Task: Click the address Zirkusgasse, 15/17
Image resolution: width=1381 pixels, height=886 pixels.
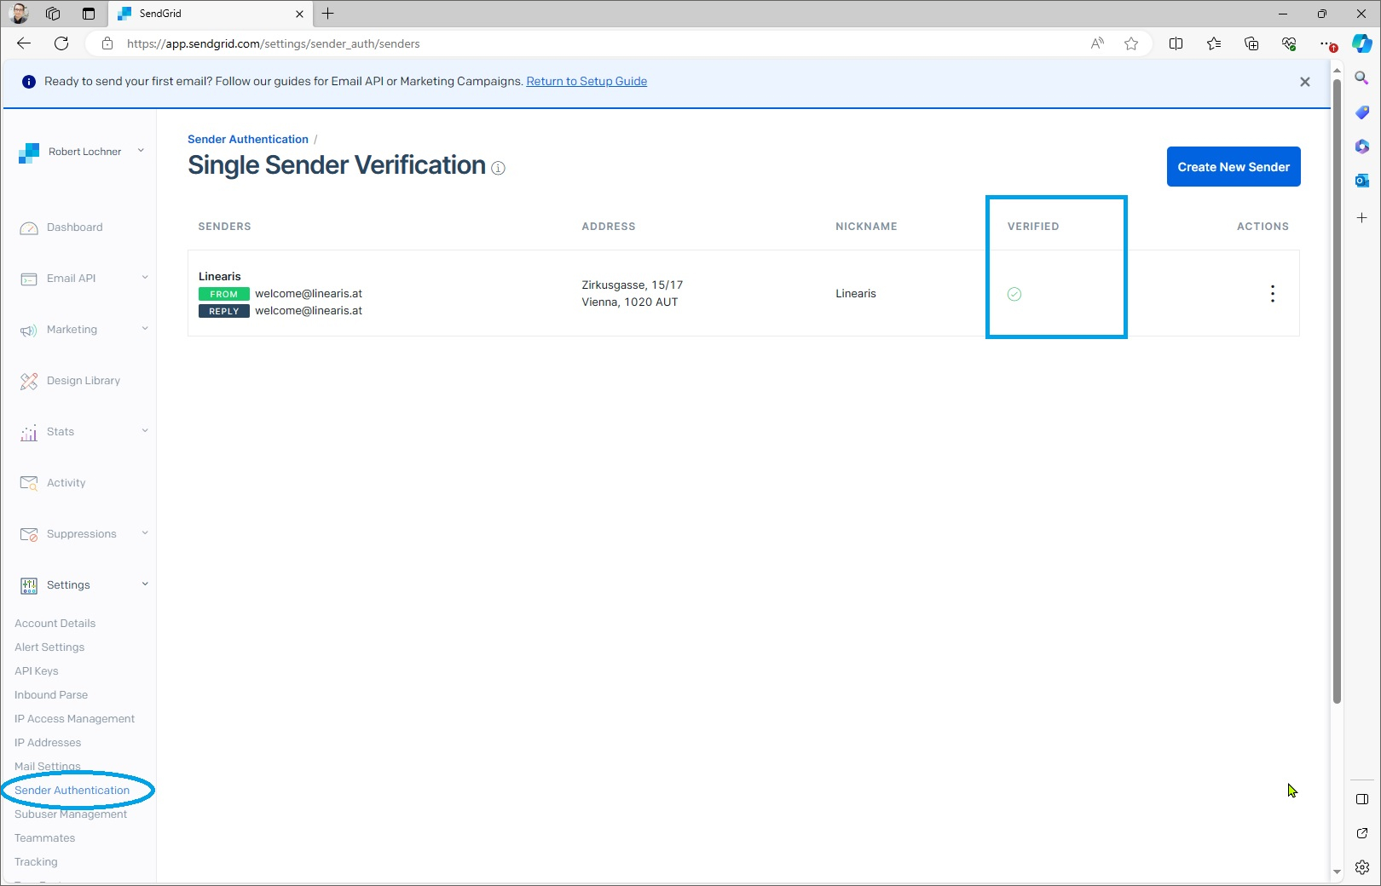Action: 633,285
